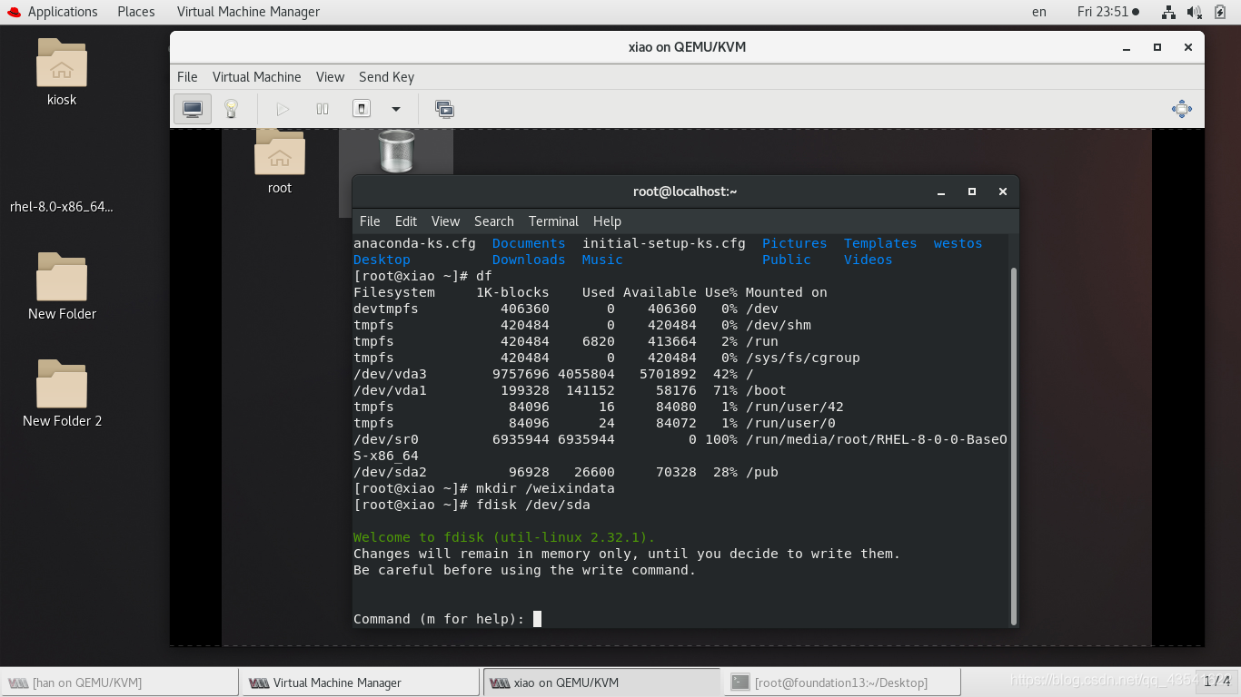1241x697 pixels.
Task: Click the /dev/sr0 row in df output
Action: (680, 439)
